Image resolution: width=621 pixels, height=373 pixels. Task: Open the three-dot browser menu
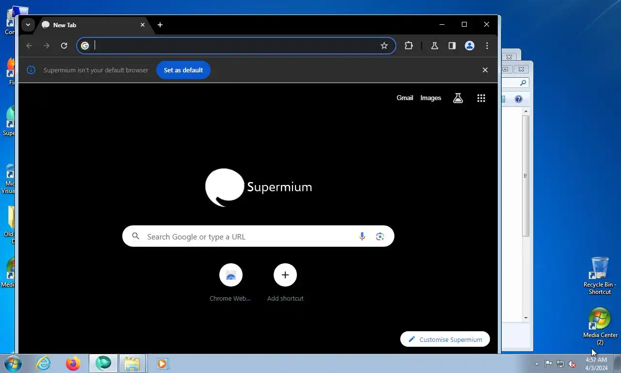[487, 46]
